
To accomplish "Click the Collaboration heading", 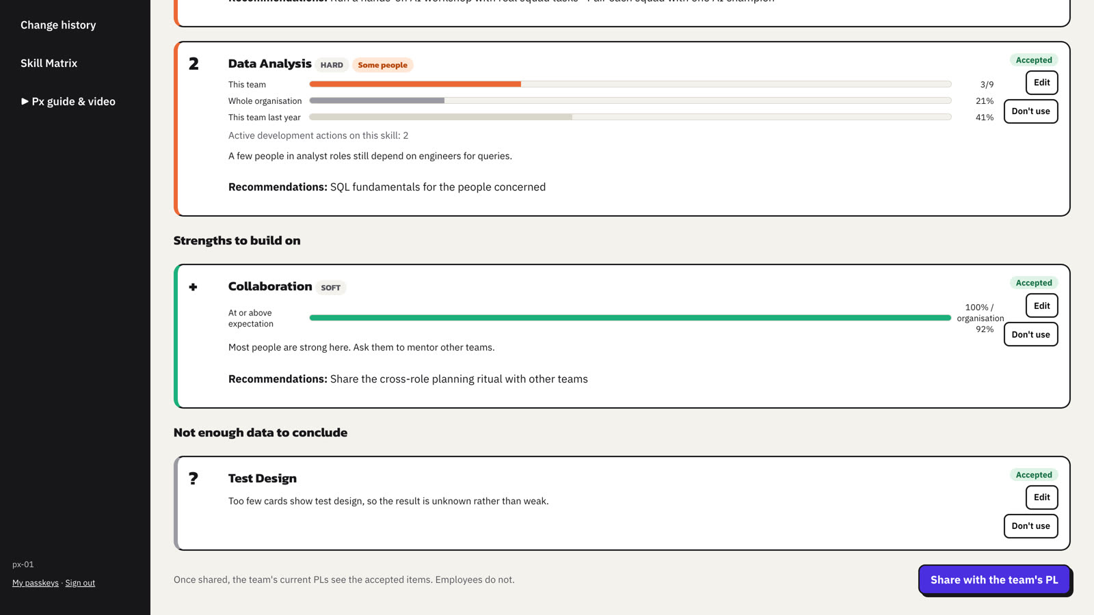I will point(270,286).
